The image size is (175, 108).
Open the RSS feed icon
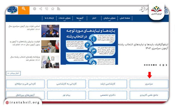click(59, 9)
